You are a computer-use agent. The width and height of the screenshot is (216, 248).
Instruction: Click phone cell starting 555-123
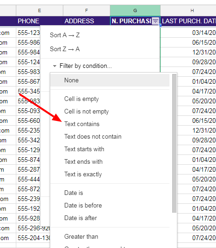pos(28,33)
